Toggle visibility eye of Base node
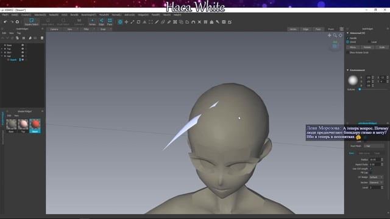Viewport: 390px width, 219px height. coord(23,45)
